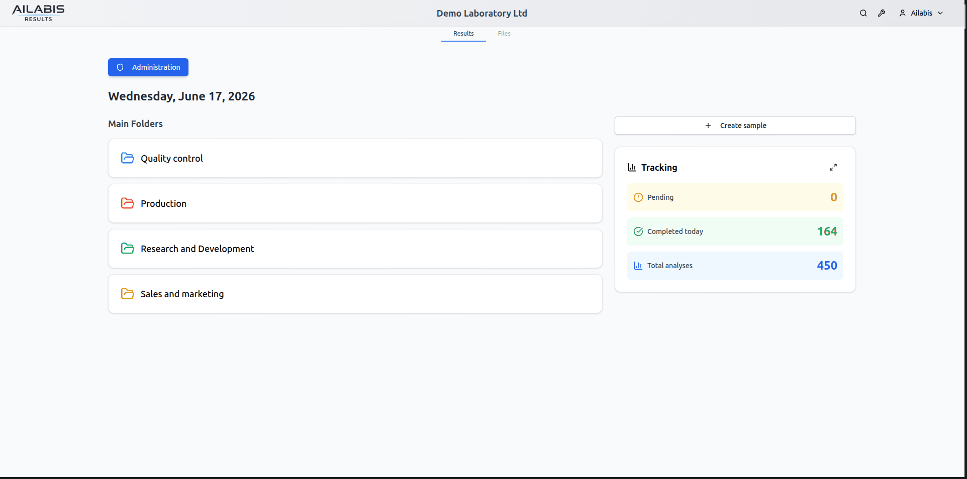Screen dimensions: 967x479
Task: Click the orange Sales and marketing folder icon
Action: point(128,294)
